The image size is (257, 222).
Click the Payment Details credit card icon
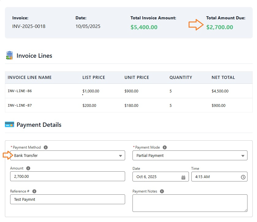pyautogui.click(x=10, y=125)
